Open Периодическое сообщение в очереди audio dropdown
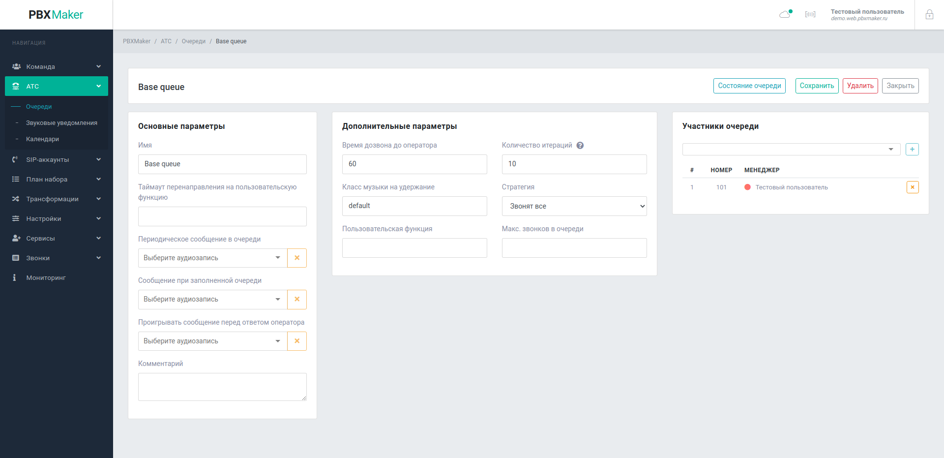The image size is (944, 458). pos(212,258)
